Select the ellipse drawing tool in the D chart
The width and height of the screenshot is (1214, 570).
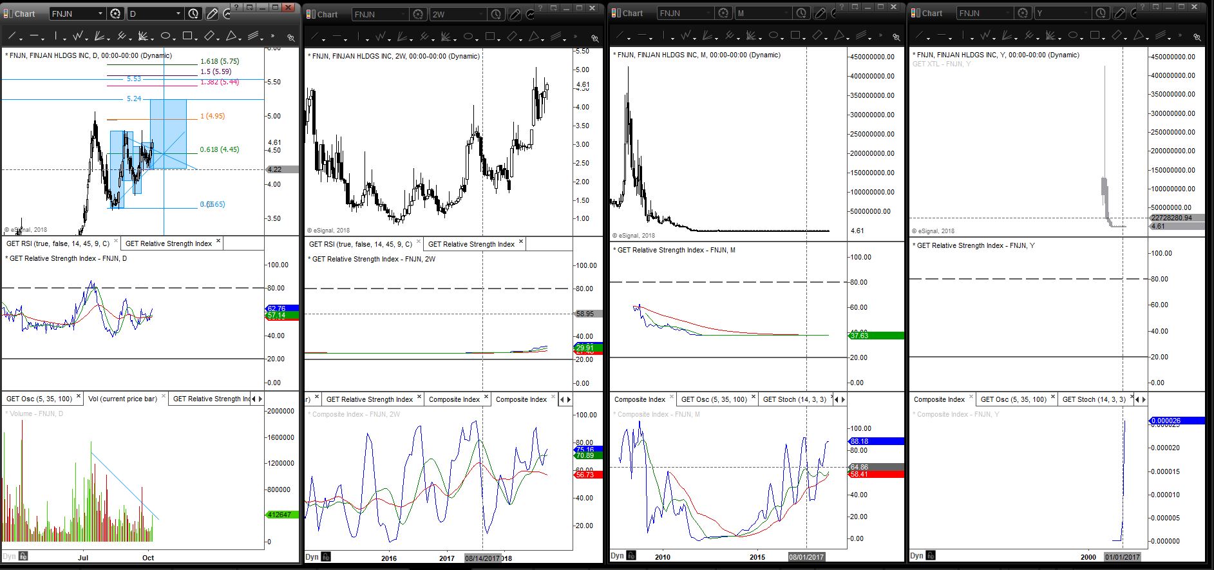point(166,36)
